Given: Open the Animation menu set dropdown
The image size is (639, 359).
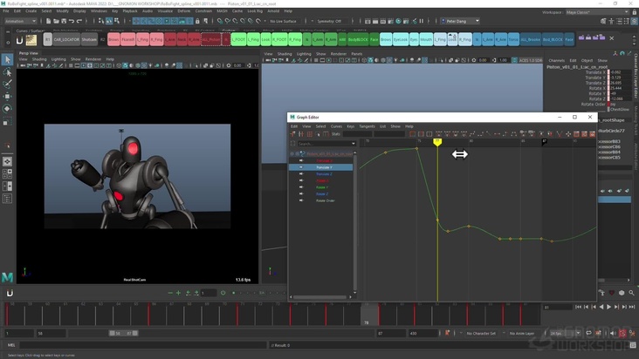Looking at the screenshot, I should 19,21.
